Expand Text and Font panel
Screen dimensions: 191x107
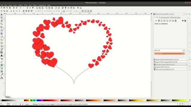(170, 69)
